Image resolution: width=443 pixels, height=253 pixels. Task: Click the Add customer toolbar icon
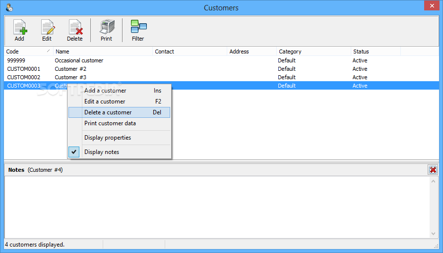[19, 30]
